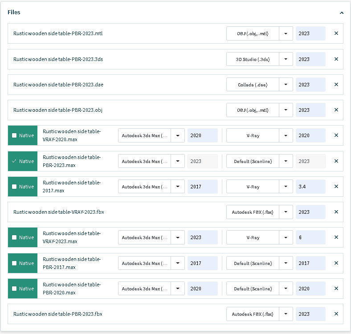
Task: Edit the version field showing 6
Action: pyautogui.click(x=310, y=237)
